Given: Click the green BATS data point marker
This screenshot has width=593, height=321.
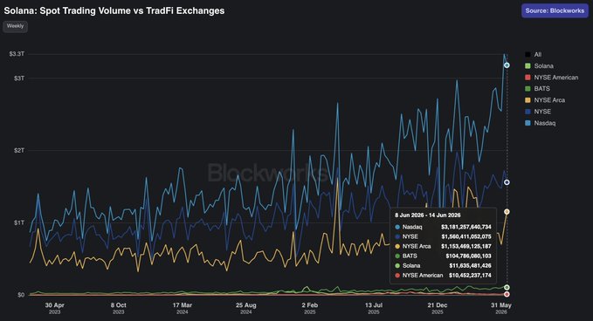Looking at the screenshot, I should point(507,287).
